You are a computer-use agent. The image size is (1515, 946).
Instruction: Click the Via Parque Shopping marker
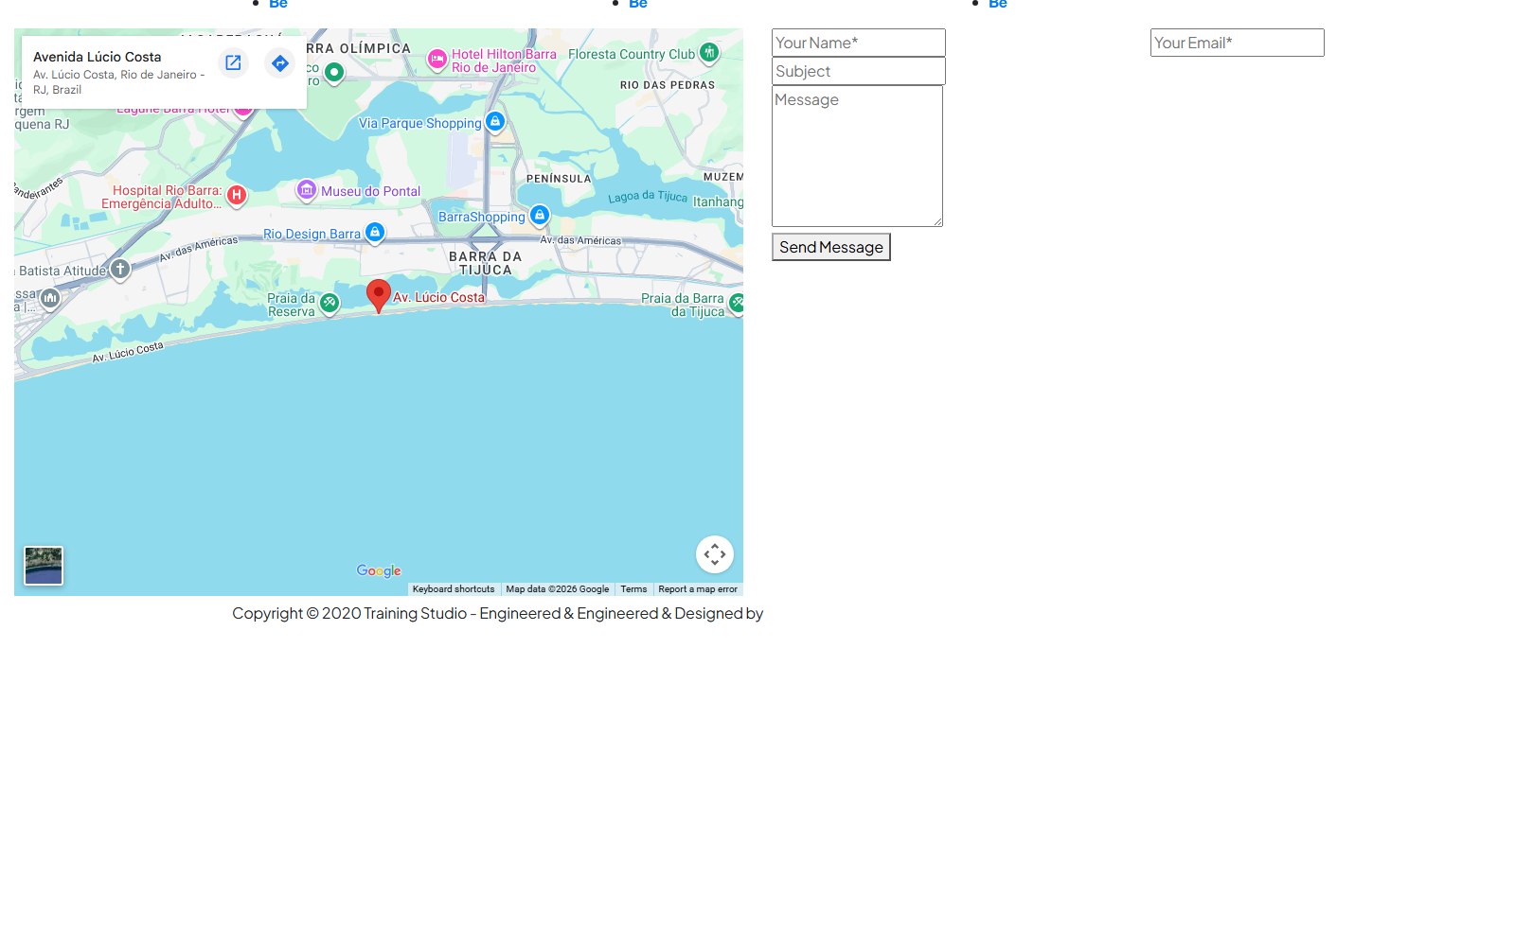[495, 122]
